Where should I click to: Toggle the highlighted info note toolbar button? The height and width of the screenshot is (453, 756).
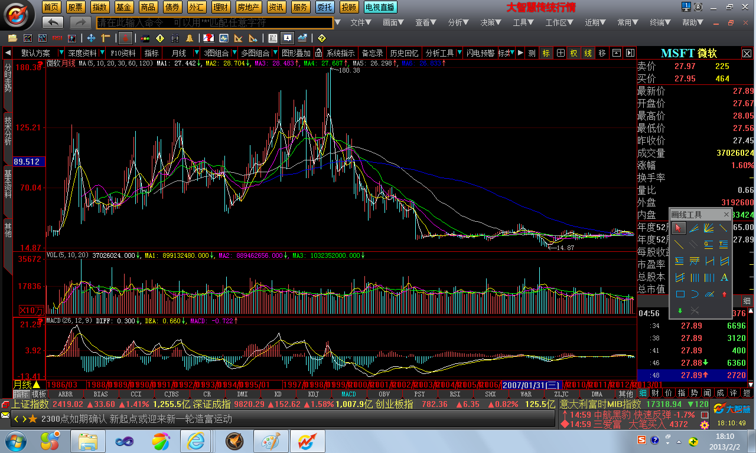coord(287,38)
